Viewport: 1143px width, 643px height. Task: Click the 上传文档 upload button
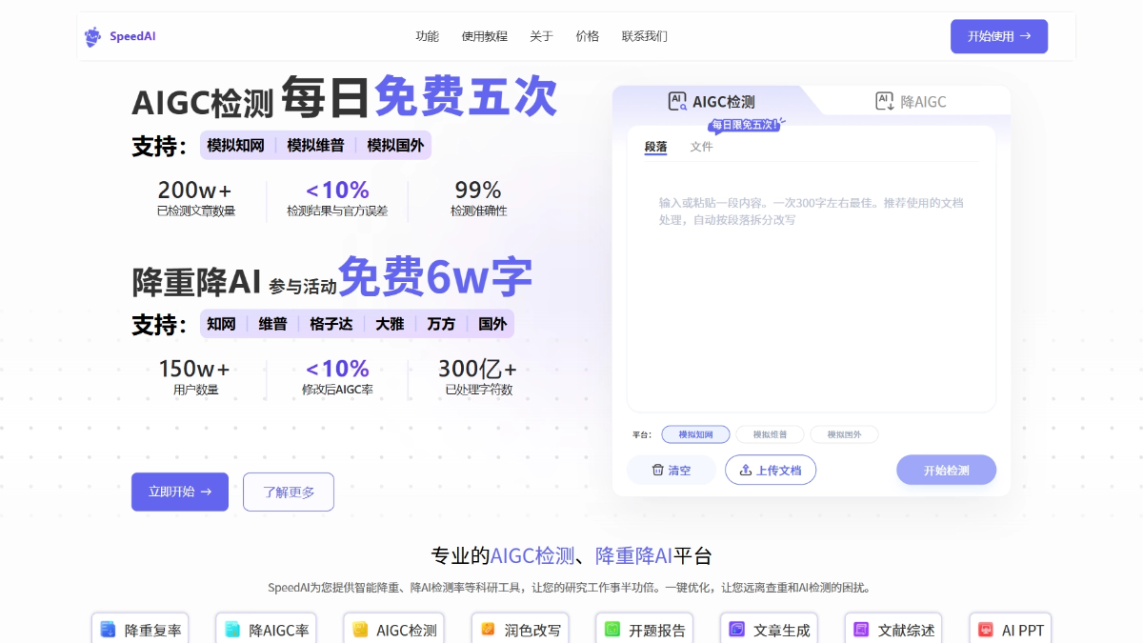click(771, 470)
